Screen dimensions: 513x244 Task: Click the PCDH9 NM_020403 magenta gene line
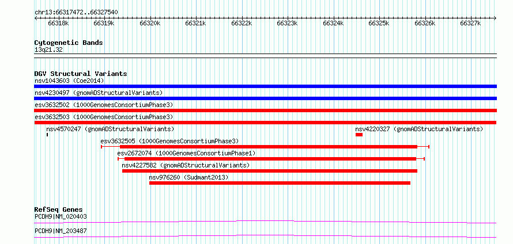pos(265,222)
